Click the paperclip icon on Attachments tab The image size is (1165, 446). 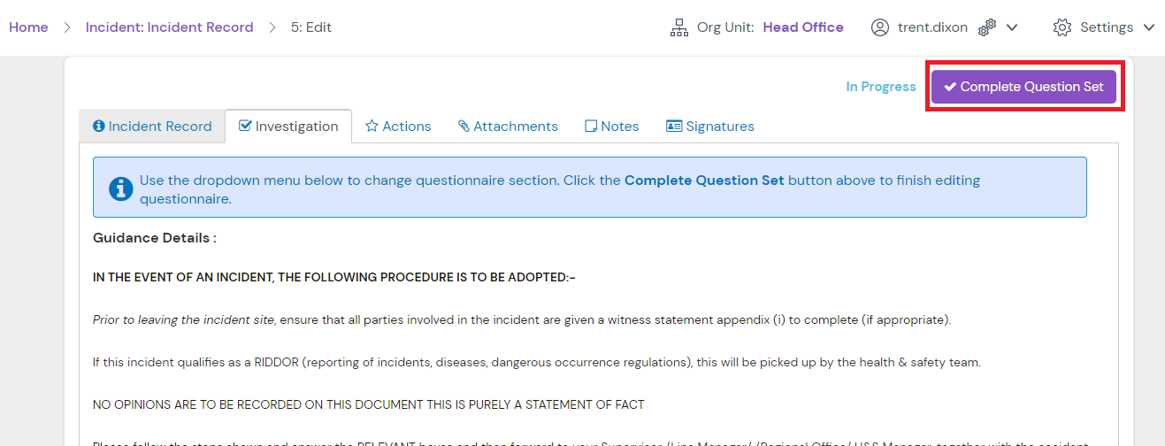(464, 127)
